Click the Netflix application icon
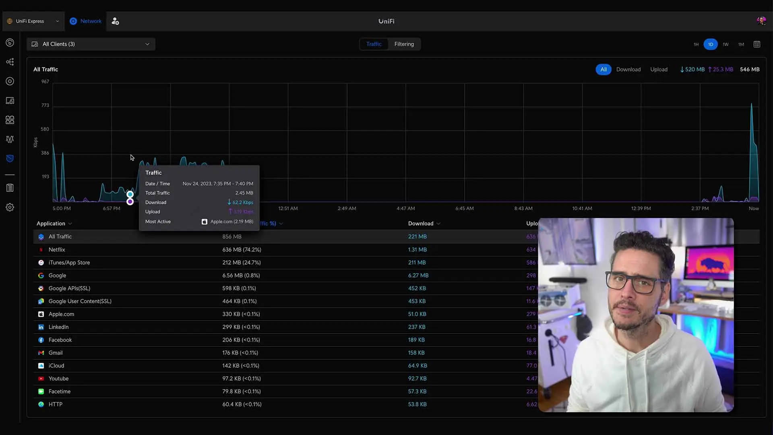 [x=41, y=250]
